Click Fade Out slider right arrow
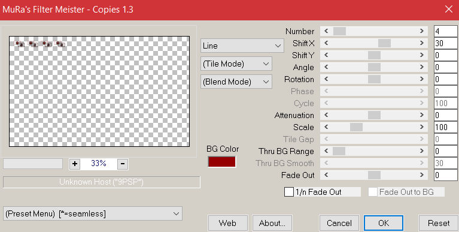This screenshot has width=459, height=232. click(421, 175)
